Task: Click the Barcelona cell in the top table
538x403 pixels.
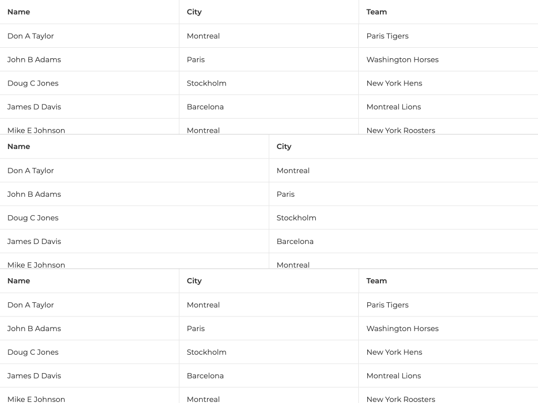Action: pyautogui.click(x=205, y=107)
